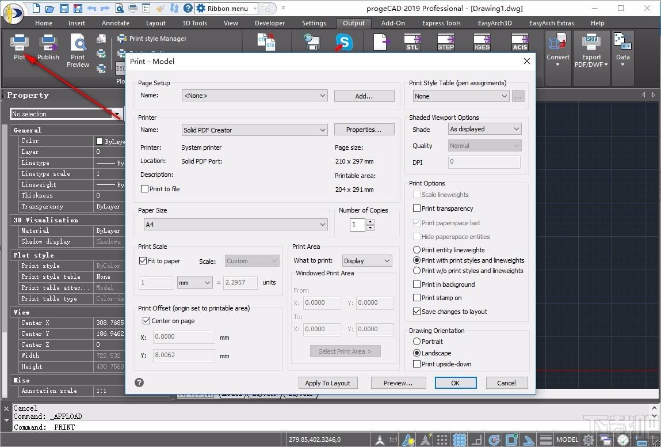Click the STEP export icon
This screenshot has width=661, height=447.
point(446,42)
